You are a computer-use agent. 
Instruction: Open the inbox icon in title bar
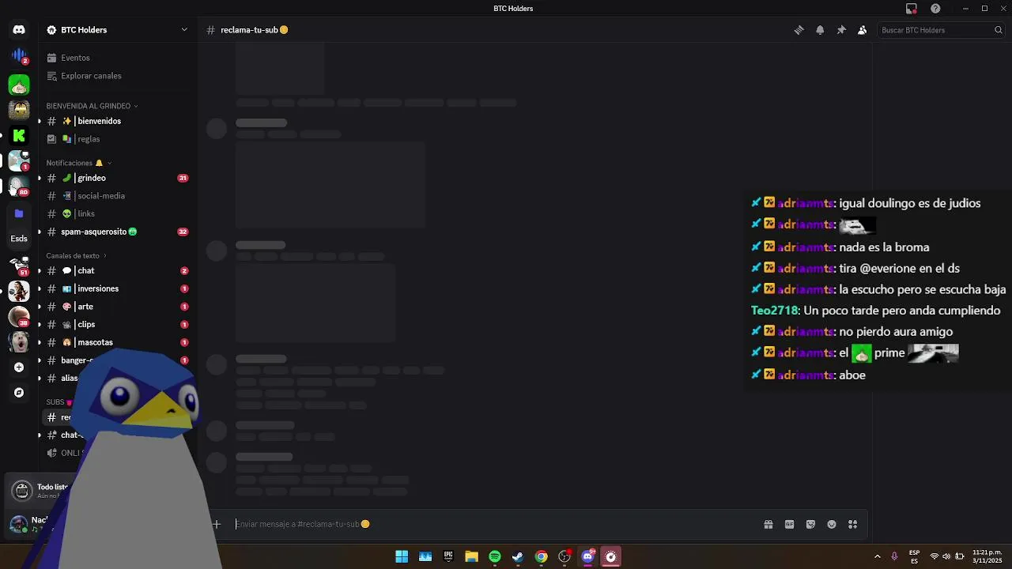point(912,9)
